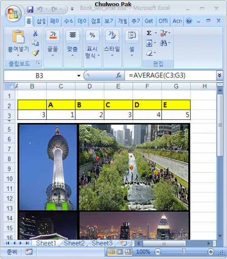
Task: Open the Name Box dropdown arrow
Action: [79, 76]
